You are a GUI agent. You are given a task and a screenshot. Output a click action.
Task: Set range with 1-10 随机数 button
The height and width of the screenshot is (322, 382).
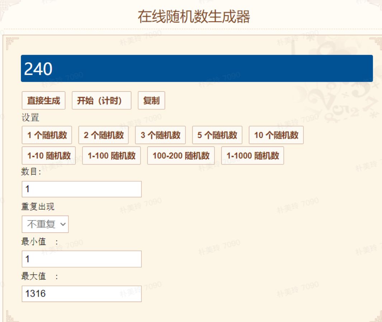coord(49,156)
